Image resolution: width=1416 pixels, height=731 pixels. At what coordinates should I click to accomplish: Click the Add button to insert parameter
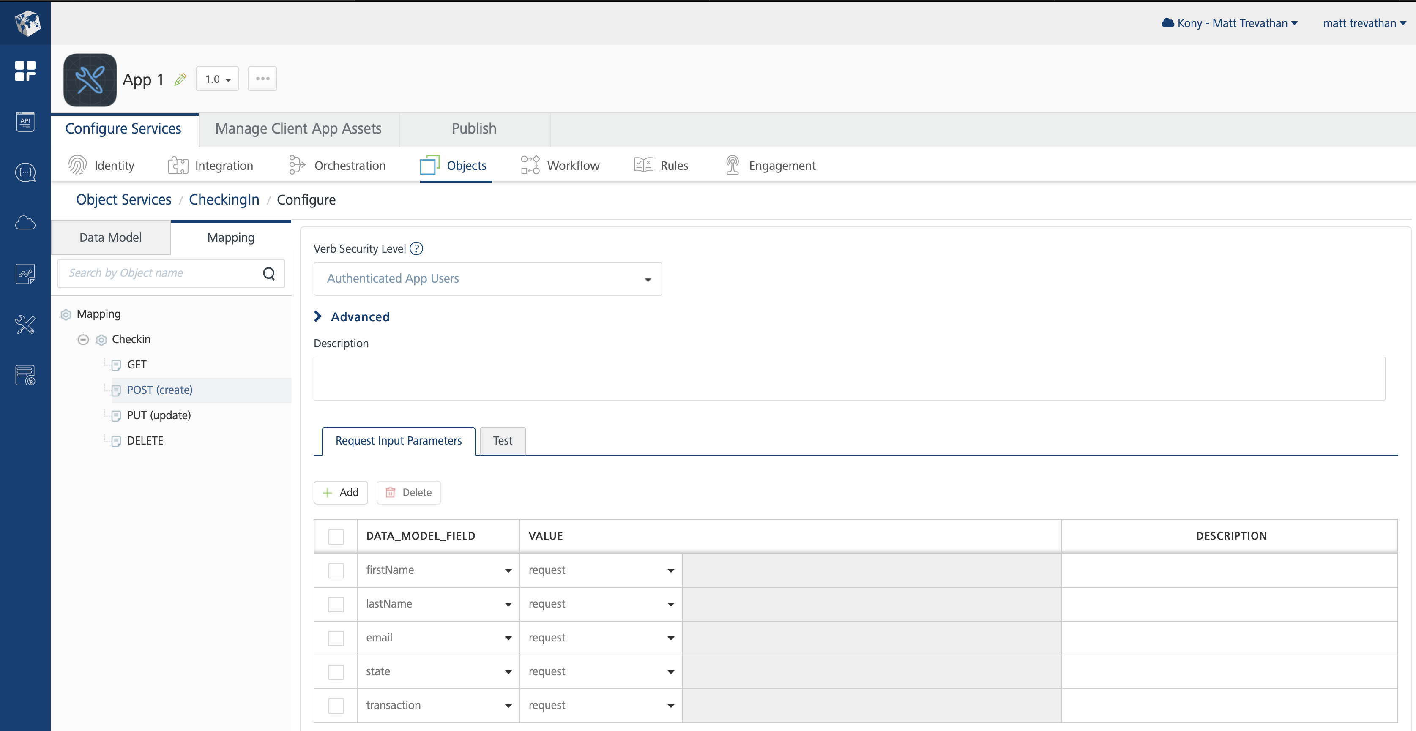tap(340, 492)
